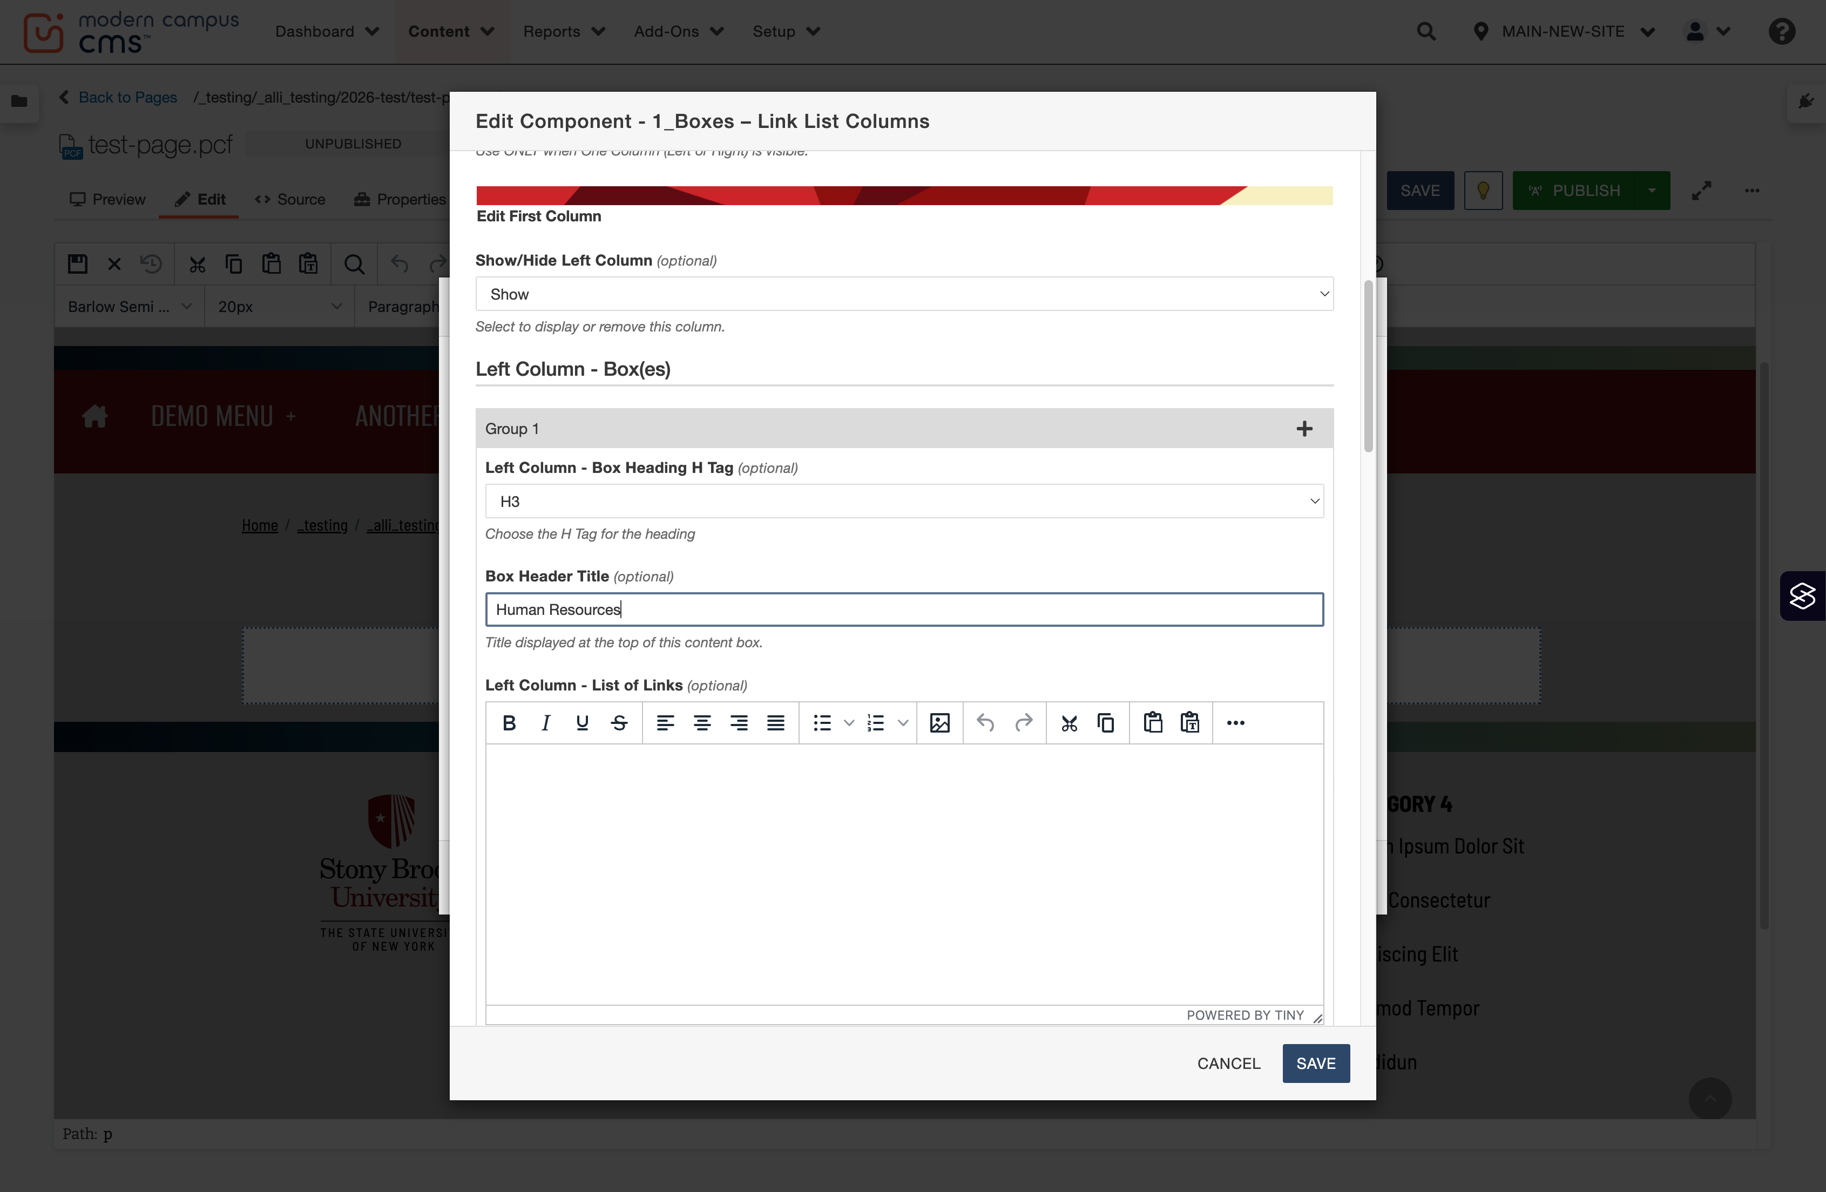Viewport: 1826px width, 1192px height.
Task: Open the Dashboard menu
Action: point(327,31)
